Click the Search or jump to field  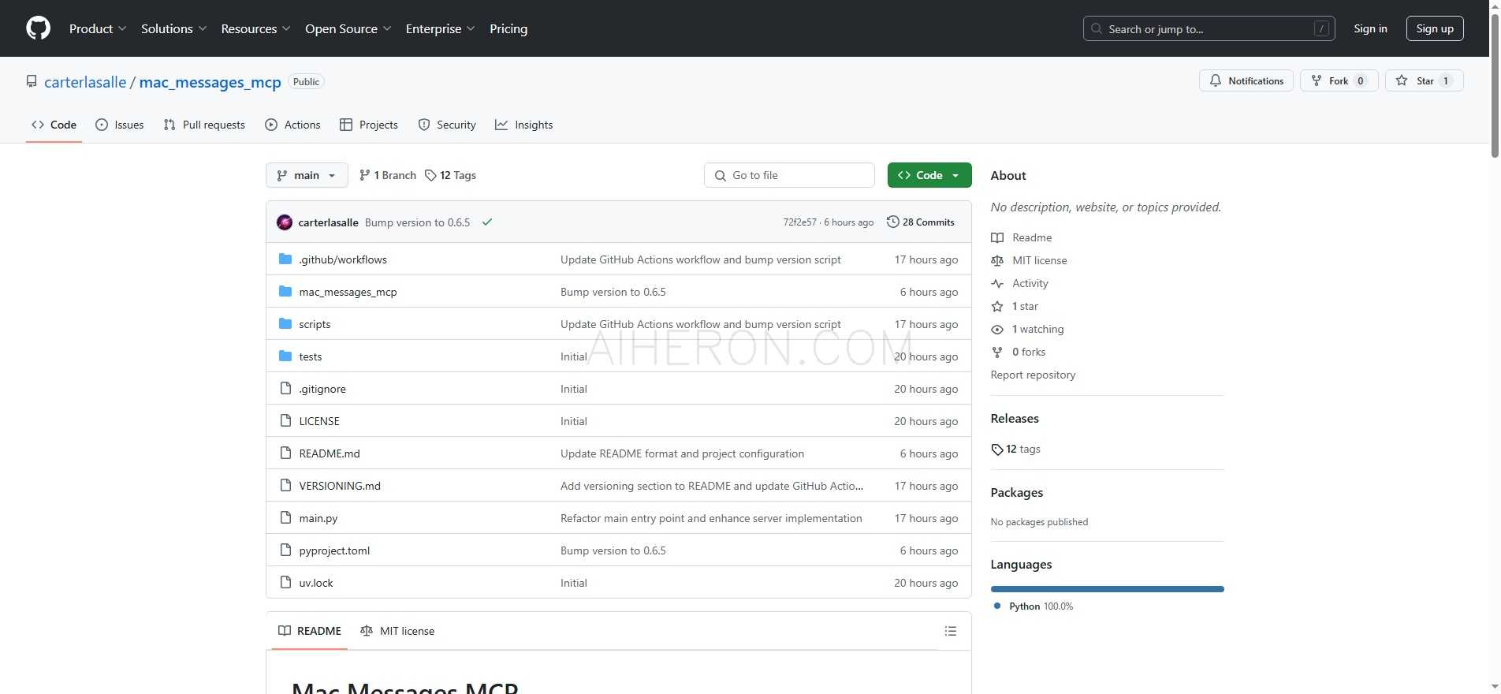[x=1209, y=28]
